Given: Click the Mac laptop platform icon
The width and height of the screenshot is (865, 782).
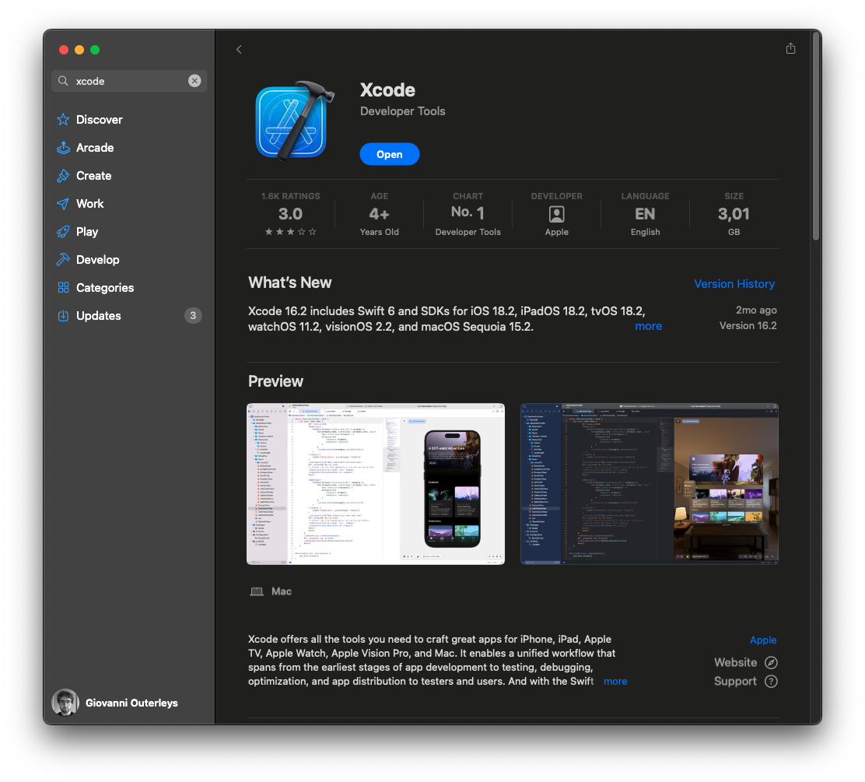Looking at the screenshot, I should (257, 591).
